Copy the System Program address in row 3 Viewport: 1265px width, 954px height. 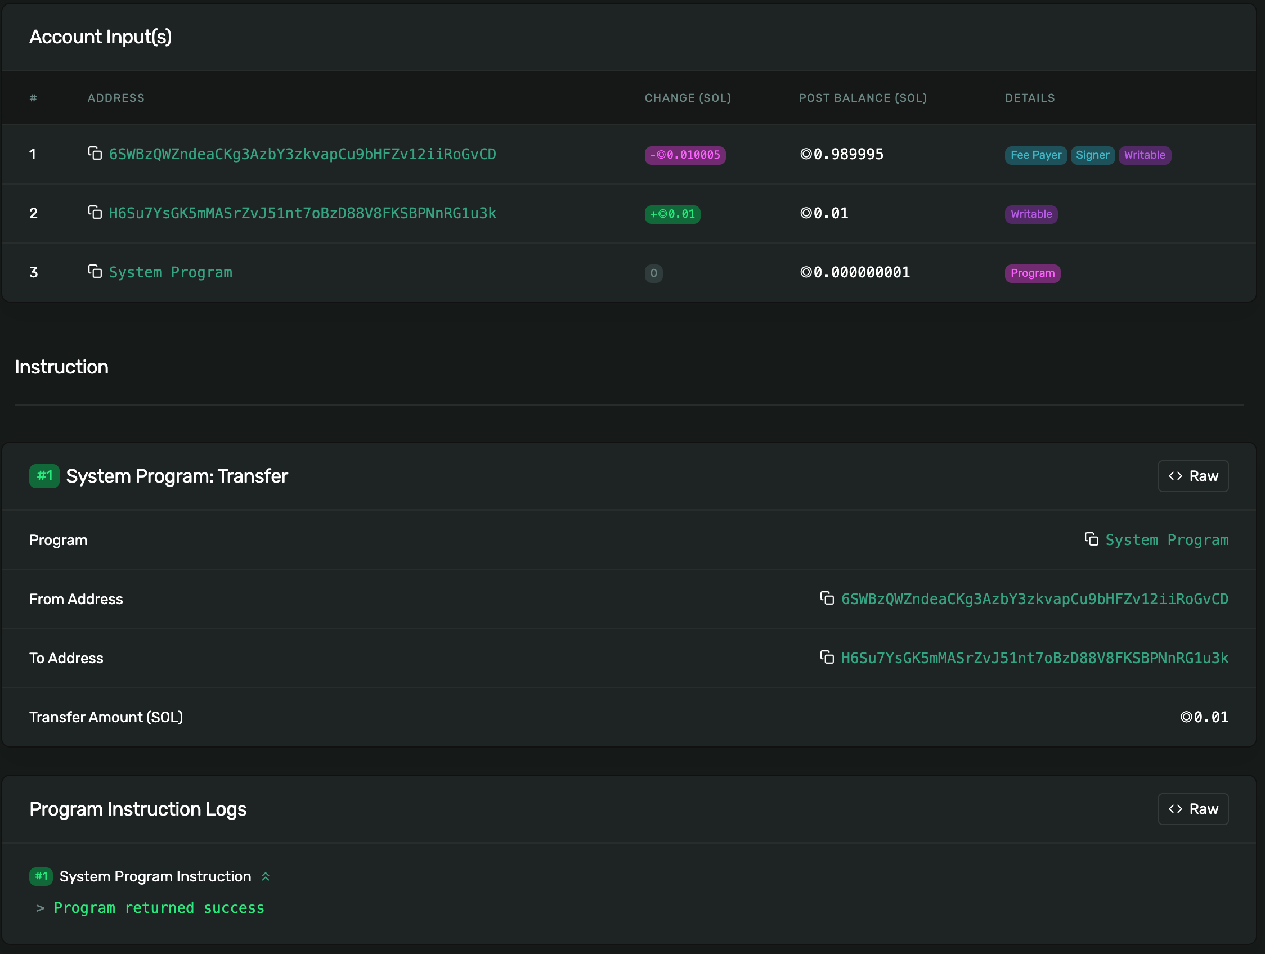tap(95, 271)
